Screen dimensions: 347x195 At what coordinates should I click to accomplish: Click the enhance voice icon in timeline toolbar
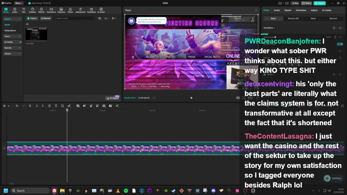pyautogui.click(x=84, y=106)
